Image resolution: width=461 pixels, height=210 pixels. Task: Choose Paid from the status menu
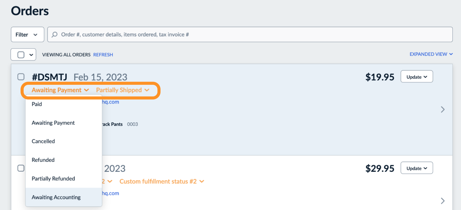coord(64,104)
